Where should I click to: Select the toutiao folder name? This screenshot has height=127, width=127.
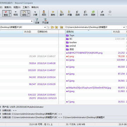pos(73,42)
